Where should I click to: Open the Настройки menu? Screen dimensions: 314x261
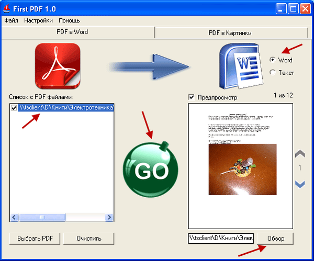(38, 21)
